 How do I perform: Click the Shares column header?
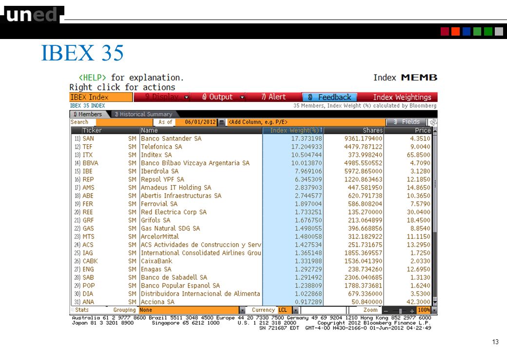point(354,130)
